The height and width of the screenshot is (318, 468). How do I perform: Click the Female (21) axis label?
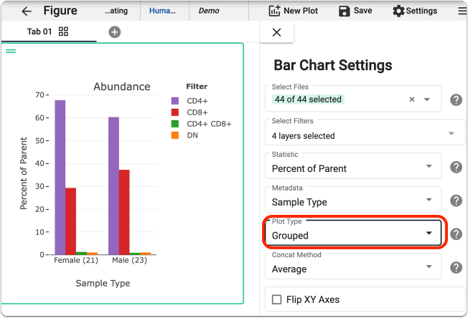coord(76,260)
